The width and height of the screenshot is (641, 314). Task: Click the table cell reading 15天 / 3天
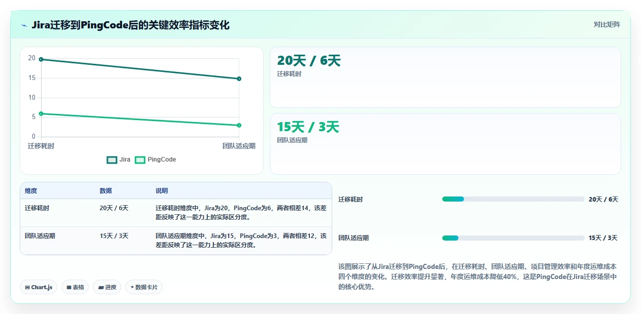click(114, 236)
